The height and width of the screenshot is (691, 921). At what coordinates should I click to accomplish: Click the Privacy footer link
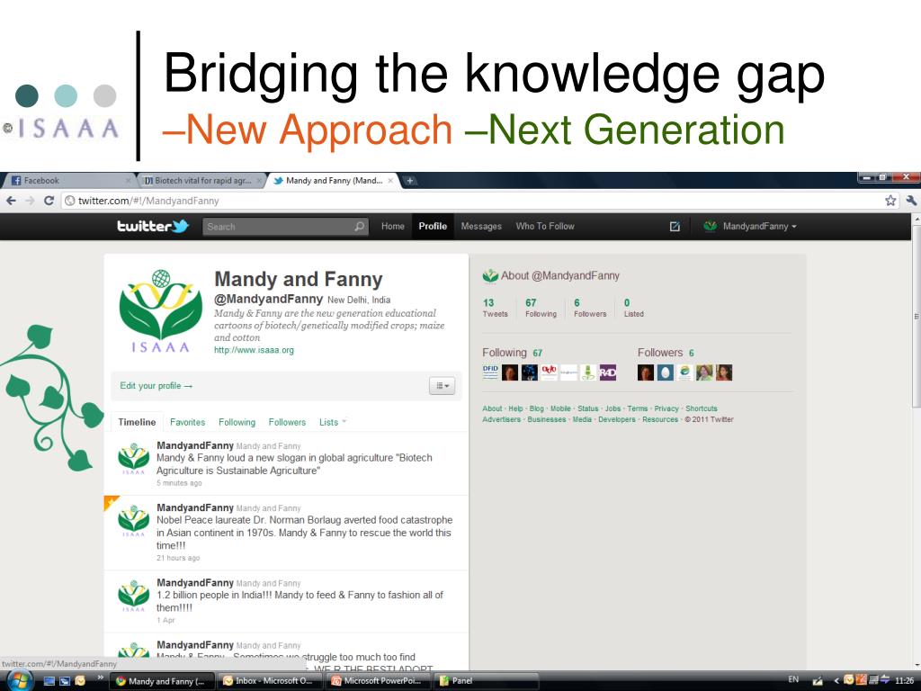click(x=666, y=408)
